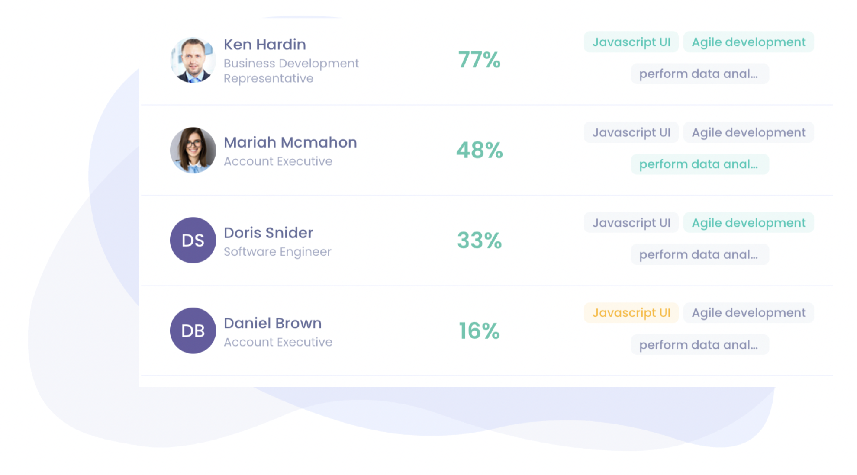Screen dimensions: 857x475
Task: Expand the truncated perform data tag for Ken Hardin
Action: [x=699, y=74]
